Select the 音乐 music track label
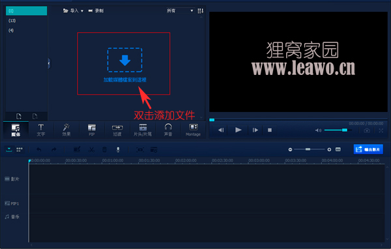This screenshot has width=391, height=249. click(12, 216)
